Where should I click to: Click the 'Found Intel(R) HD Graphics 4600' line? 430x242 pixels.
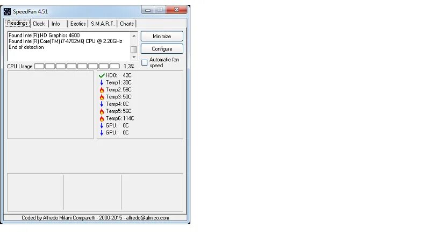(44, 35)
